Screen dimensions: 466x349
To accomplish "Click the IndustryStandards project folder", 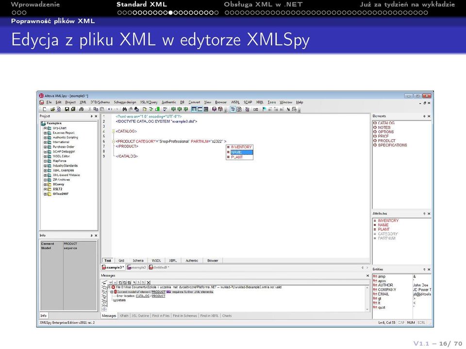I will [x=65, y=166].
